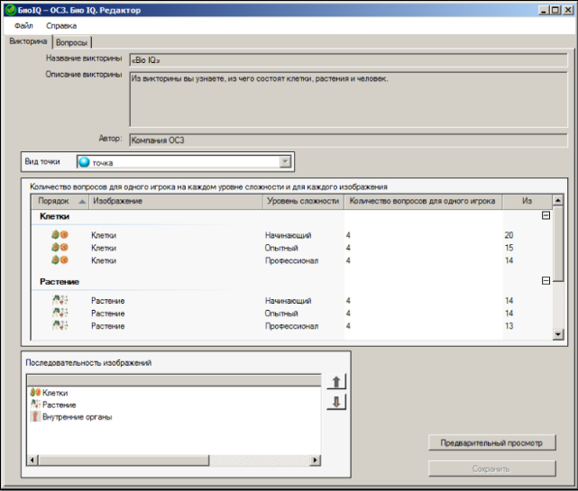The height and width of the screenshot is (491, 578).
Task: Collapse the Растение group
Action: tap(545, 281)
